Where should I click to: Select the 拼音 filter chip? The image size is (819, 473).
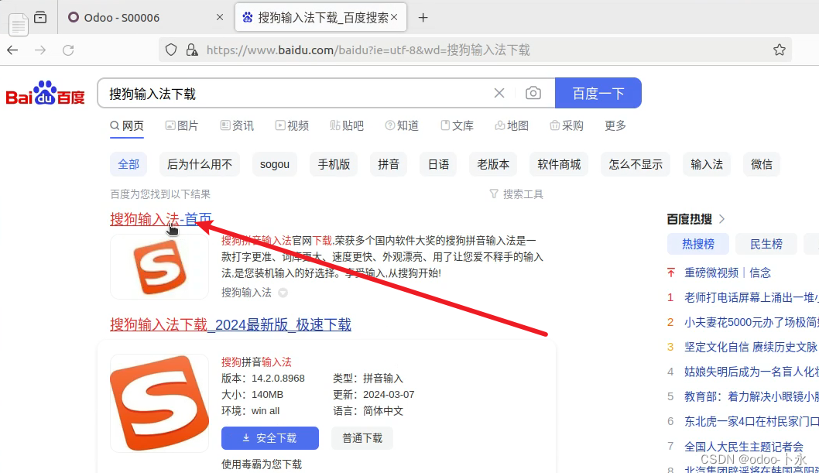coord(389,164)
